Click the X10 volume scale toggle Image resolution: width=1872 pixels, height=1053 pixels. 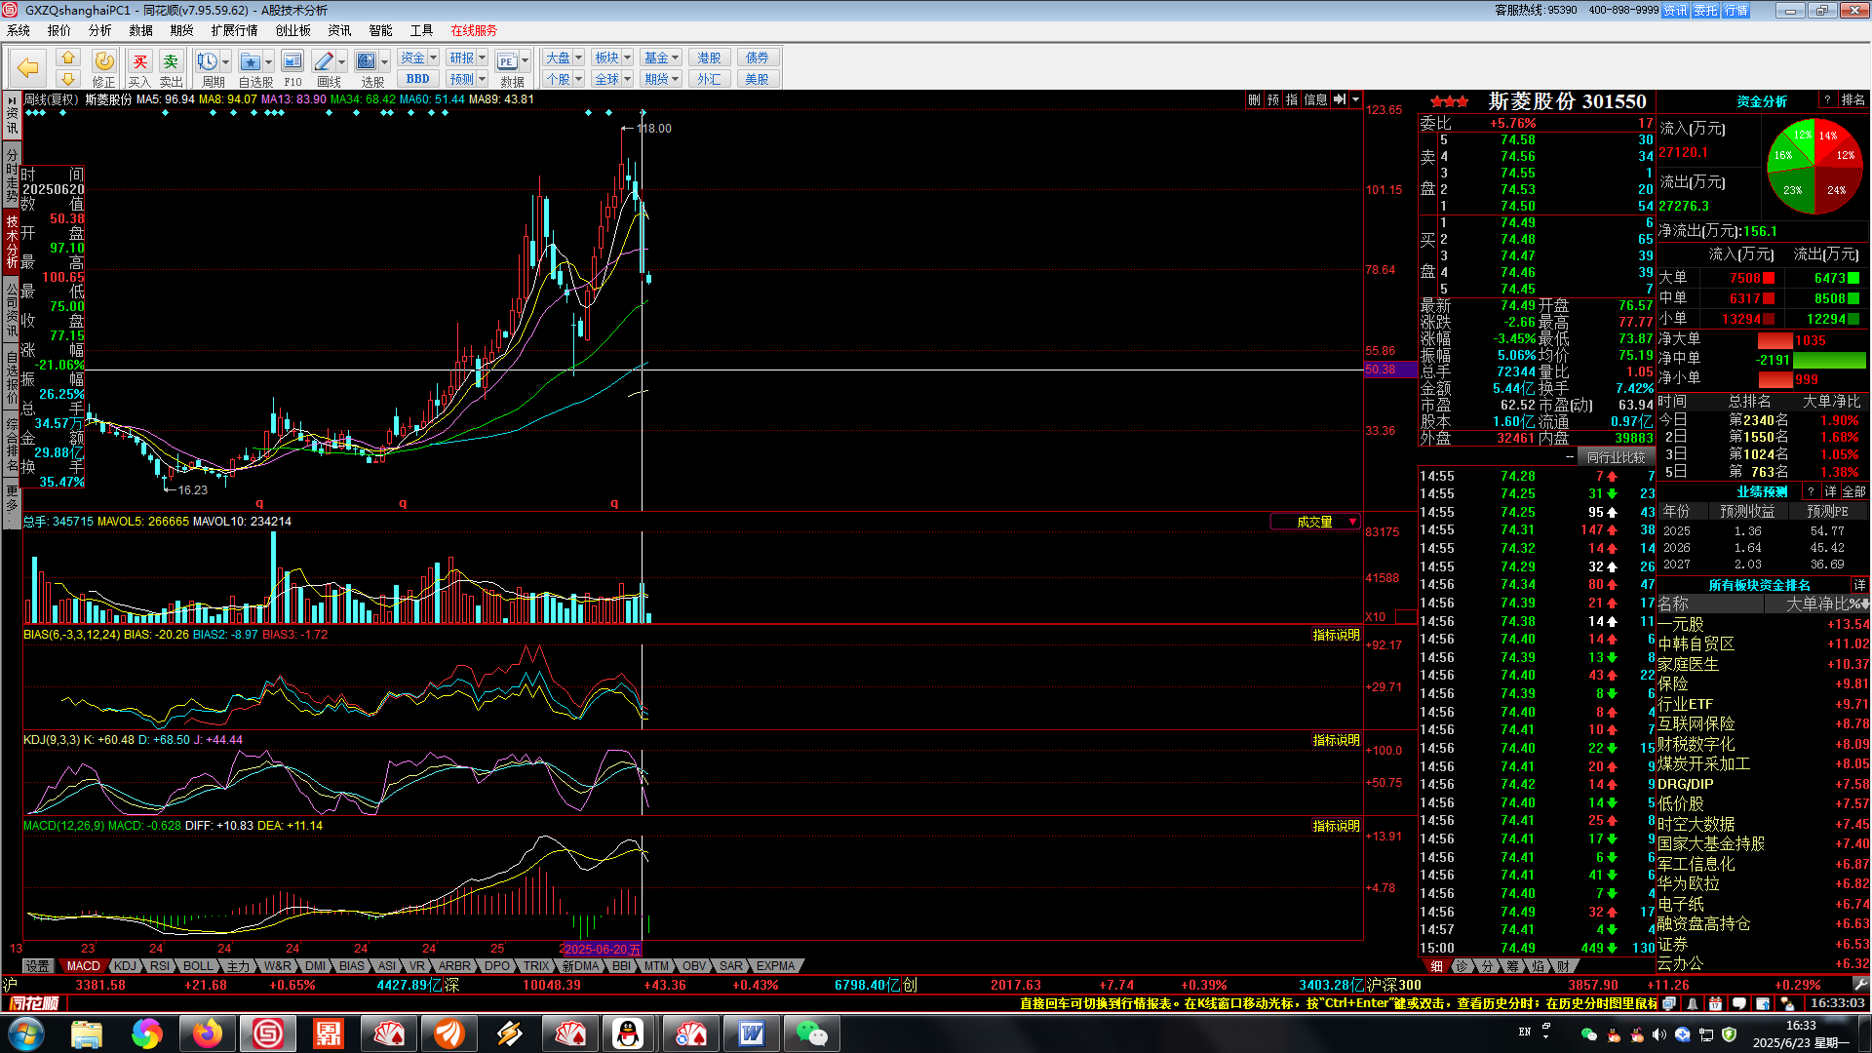click(x=1376, y=616)
